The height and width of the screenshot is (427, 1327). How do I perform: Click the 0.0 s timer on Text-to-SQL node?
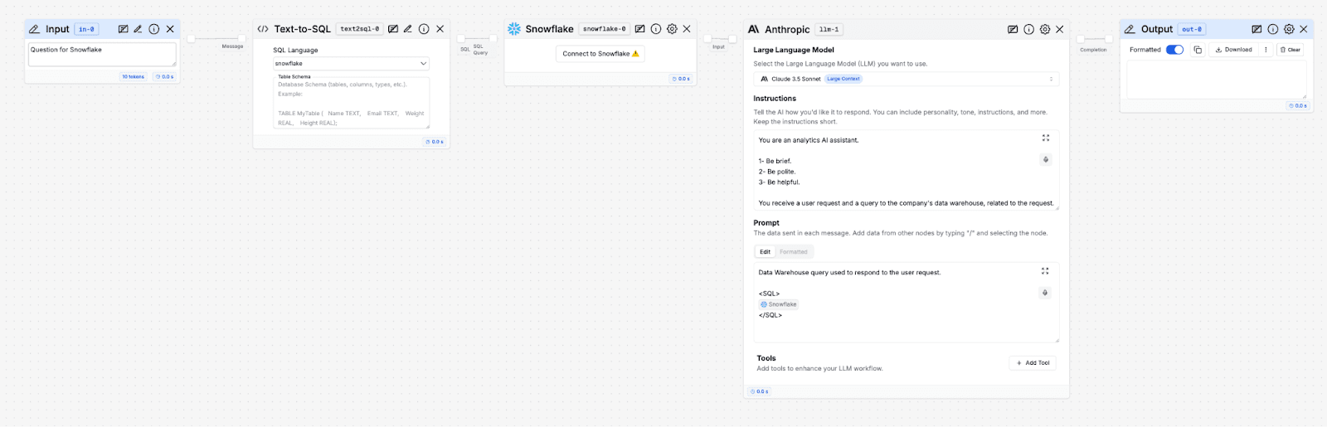pyautogui.click(x=435, y=142)
